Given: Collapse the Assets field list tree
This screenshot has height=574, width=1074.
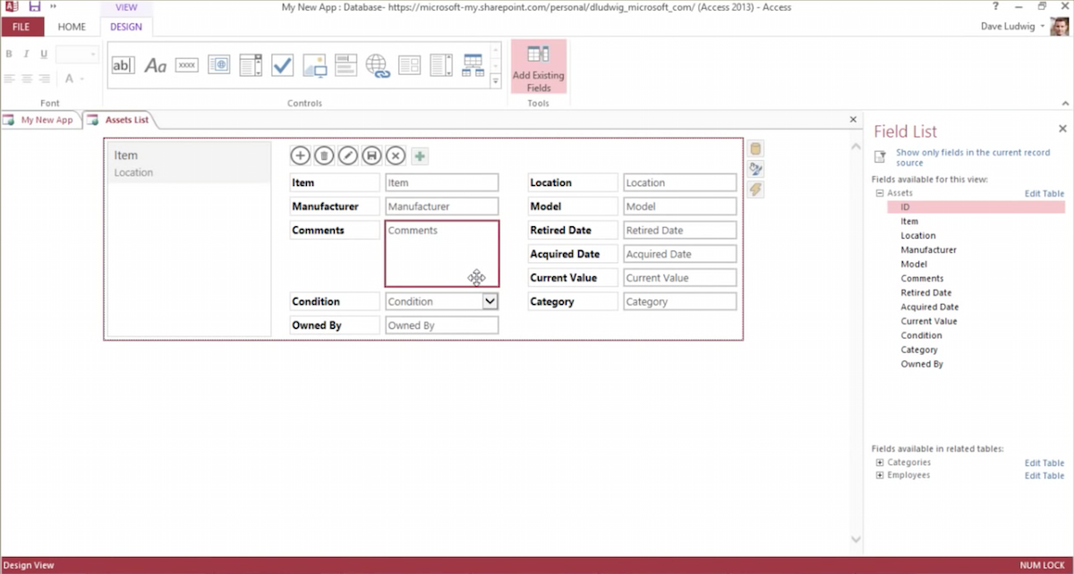Looking at the screenshot, I should coord(882,192).
